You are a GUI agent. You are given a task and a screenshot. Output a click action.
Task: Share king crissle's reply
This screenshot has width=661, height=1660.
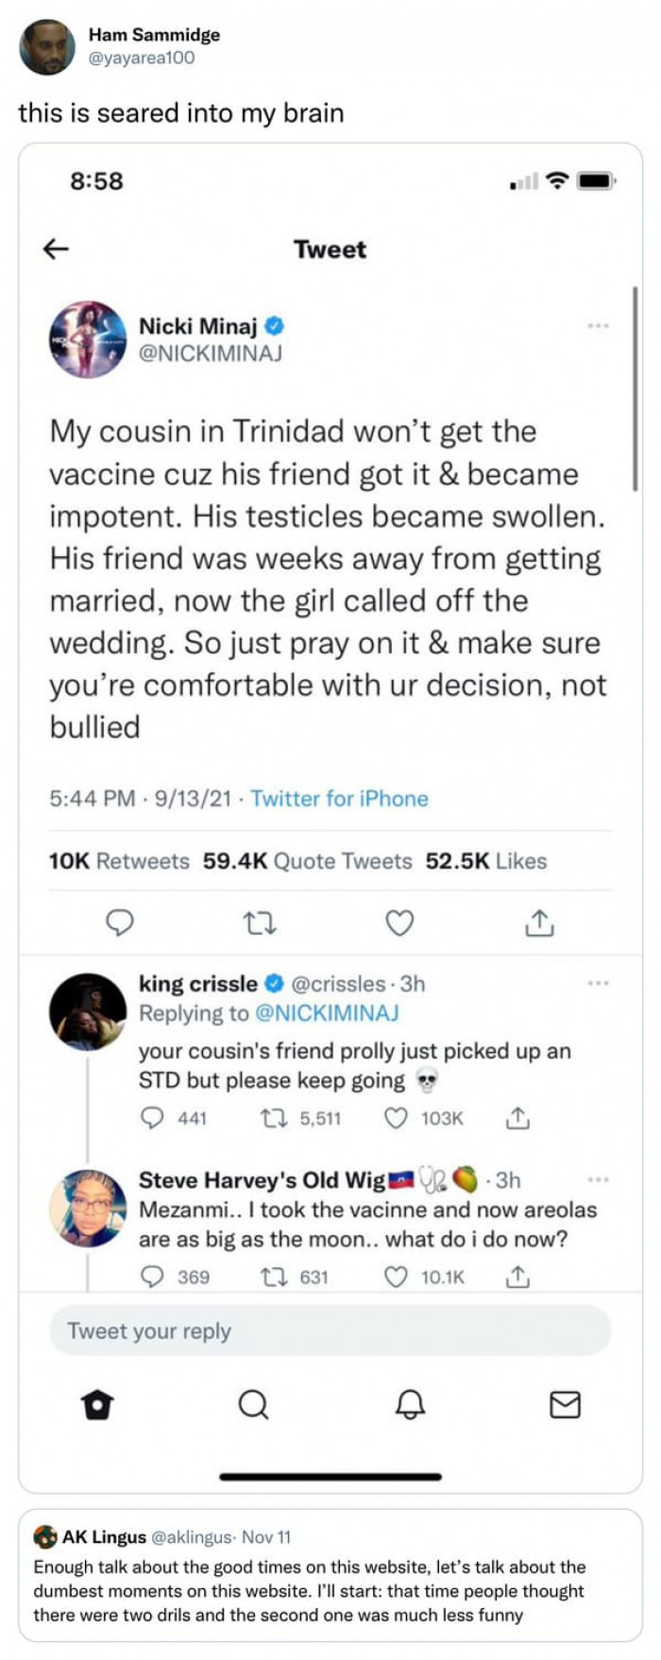pos(517,1119)
